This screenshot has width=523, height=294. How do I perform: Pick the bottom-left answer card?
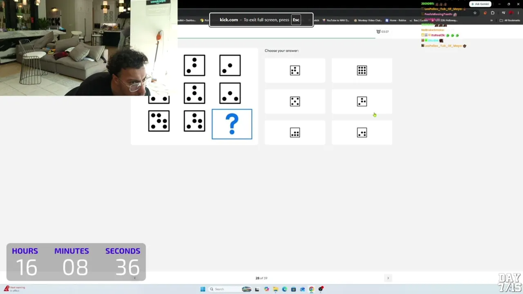pos(295,133)
